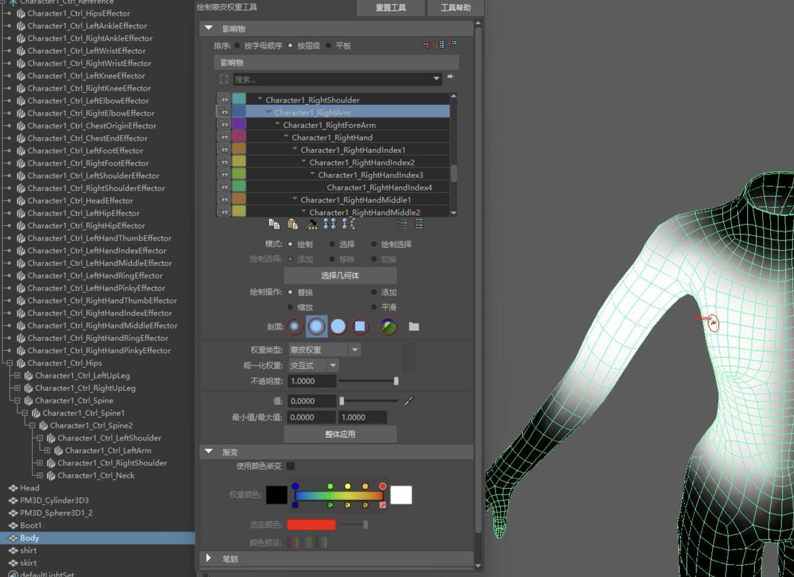Click the red 选定颜色 swatch
The image size is (794, 577).
[x=311, y=525]
